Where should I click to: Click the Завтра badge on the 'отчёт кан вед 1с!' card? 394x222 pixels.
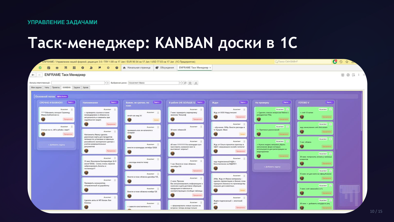156,120
